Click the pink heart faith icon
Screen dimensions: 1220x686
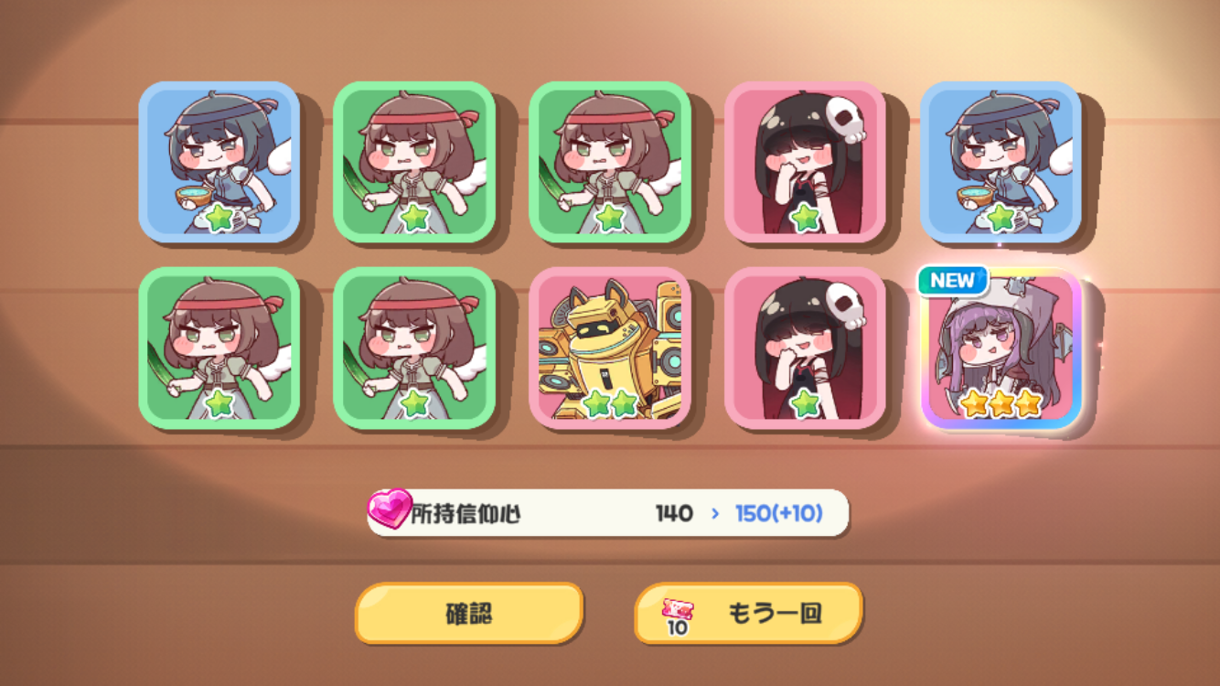tap(390, 509)
